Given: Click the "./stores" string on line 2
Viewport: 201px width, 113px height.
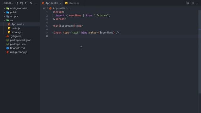Looking at the screenshot, I should tap(101, 15).
